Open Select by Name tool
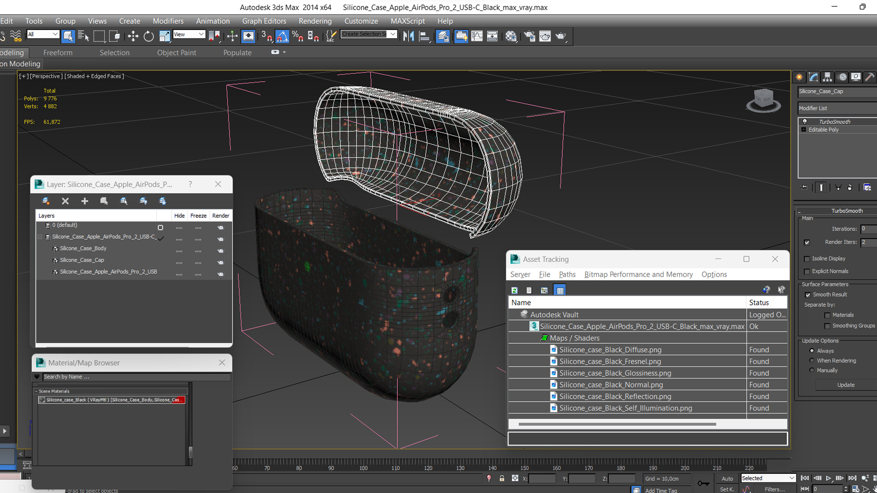 pos(83,36)
